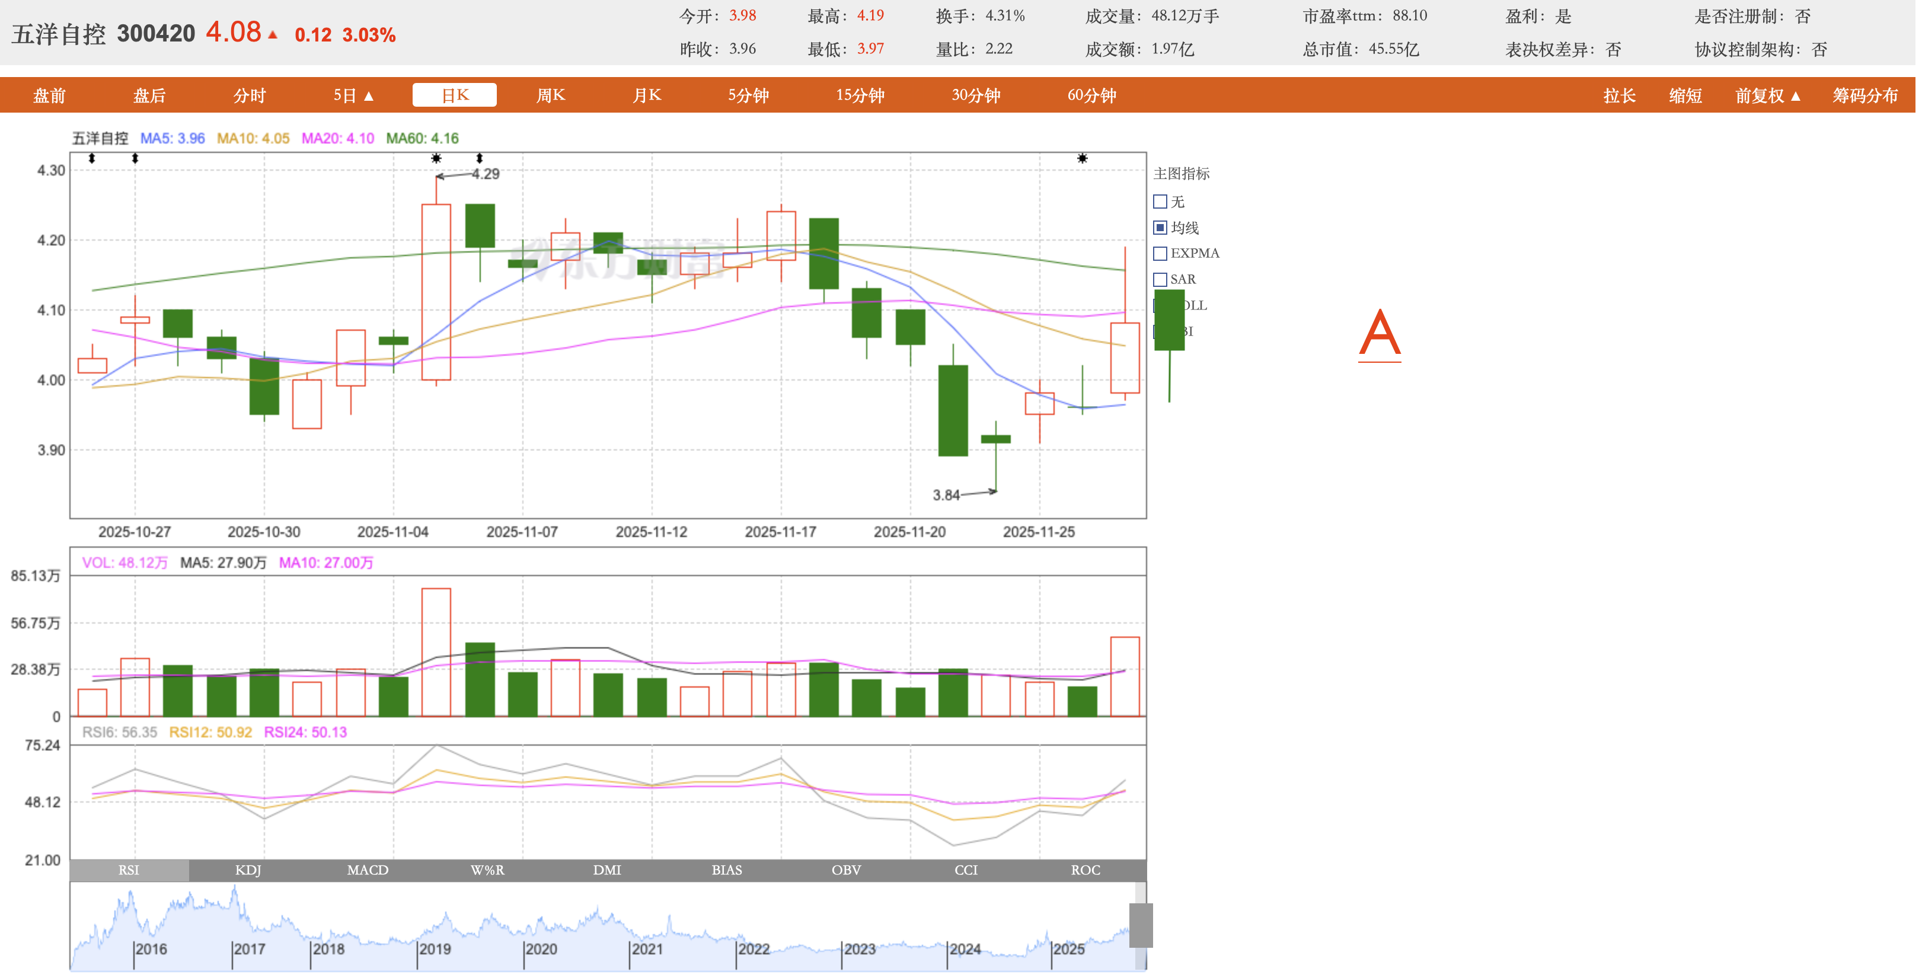Check the 无 main indicator checkbox

click(1160, 202)
